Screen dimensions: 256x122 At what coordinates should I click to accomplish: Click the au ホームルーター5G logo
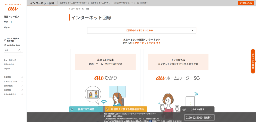point(178,78)
